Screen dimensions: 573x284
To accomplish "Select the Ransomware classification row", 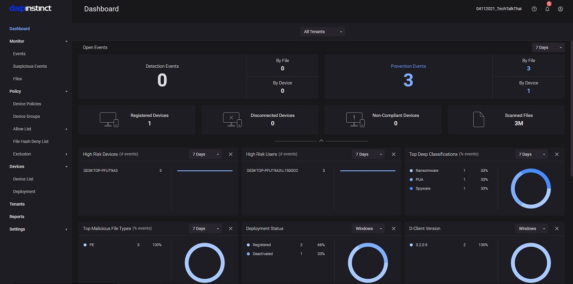I will pos(449,170).
